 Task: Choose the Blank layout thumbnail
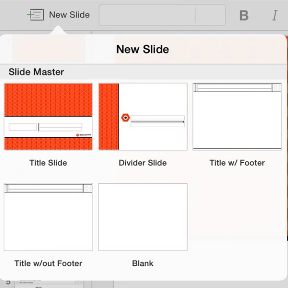(x=143, y=217)
